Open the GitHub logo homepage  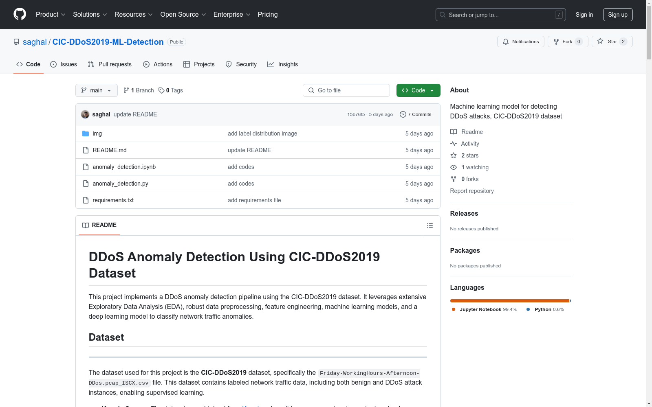(20, 14)
